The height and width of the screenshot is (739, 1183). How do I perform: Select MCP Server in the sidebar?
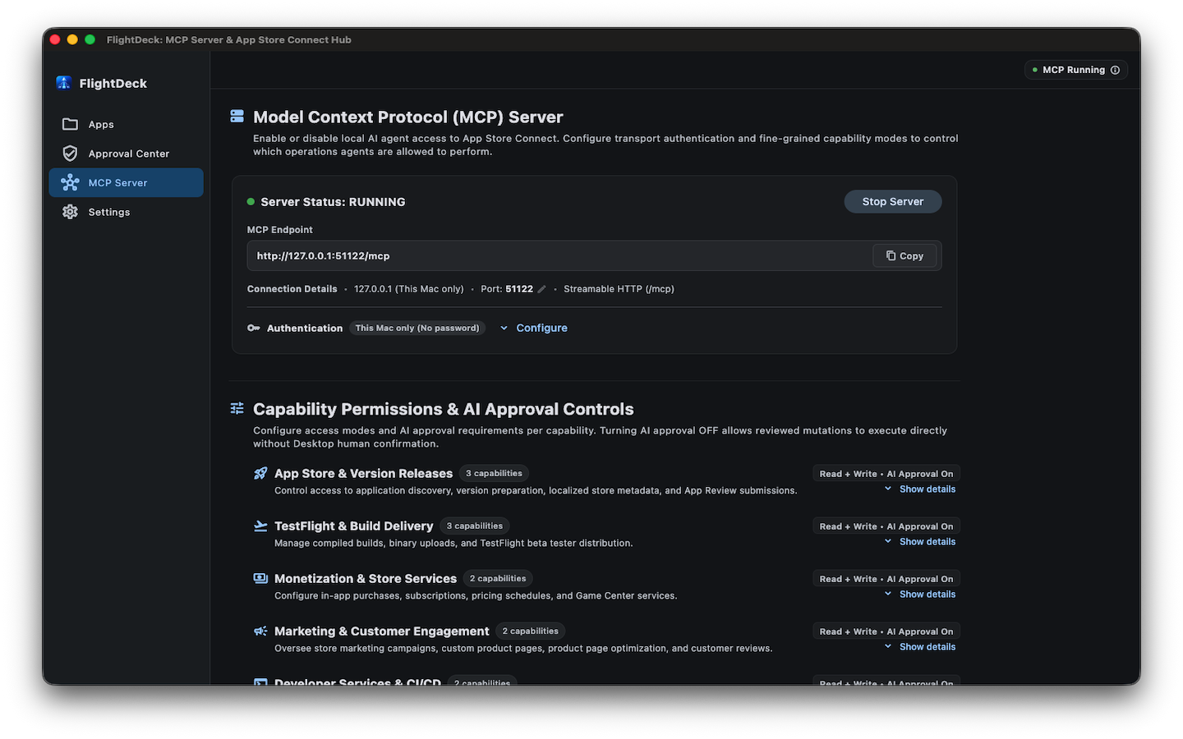coord(126,182)
